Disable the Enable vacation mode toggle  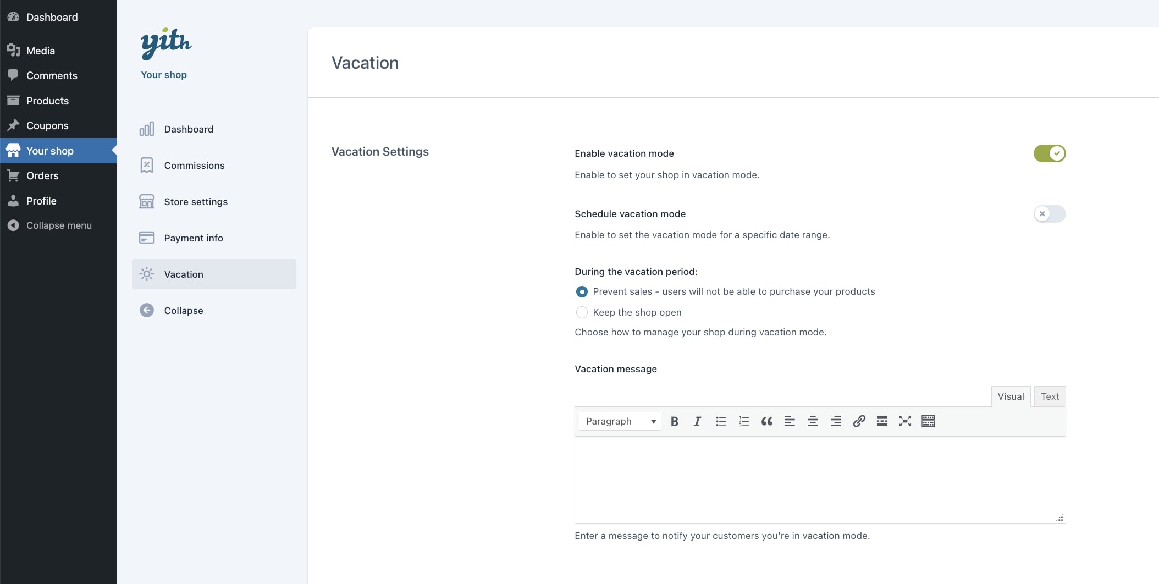pos(1049,153)
